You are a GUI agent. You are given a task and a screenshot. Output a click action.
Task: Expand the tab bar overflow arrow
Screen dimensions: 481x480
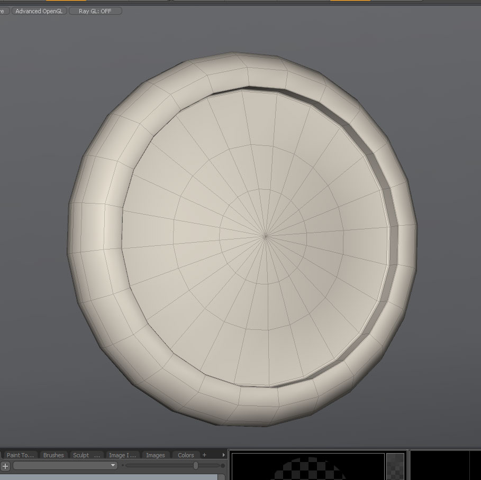point(224,455)
